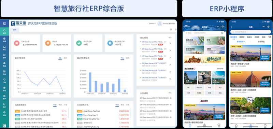Open the Chinese language dropdown
This screenshot has width=273, height=129.
point(152,24)
